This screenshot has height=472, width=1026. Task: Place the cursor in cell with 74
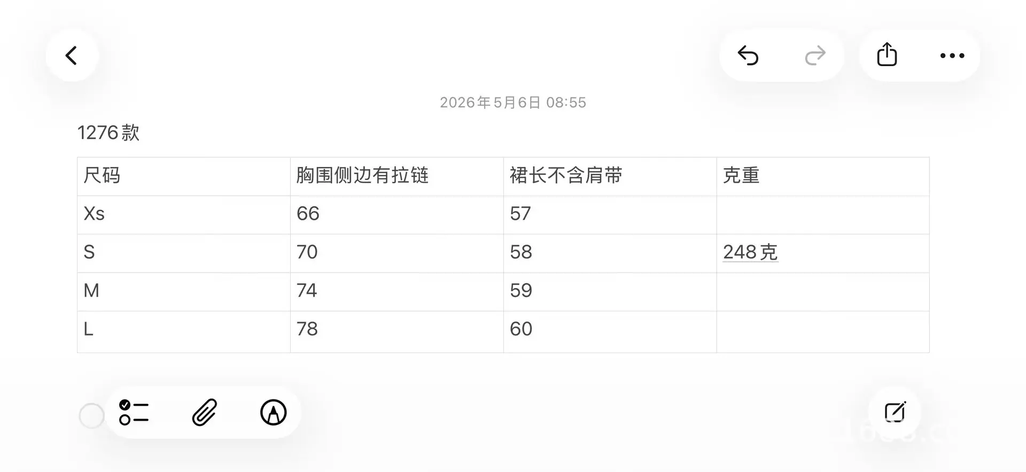click(397, 291)
